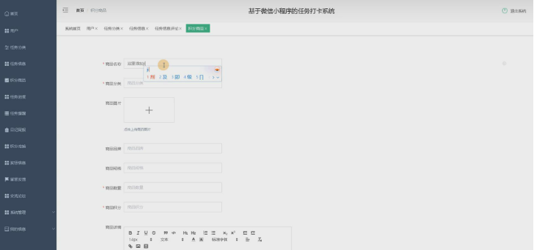Focus the 商品名称 input field

[x=173, y=63]
